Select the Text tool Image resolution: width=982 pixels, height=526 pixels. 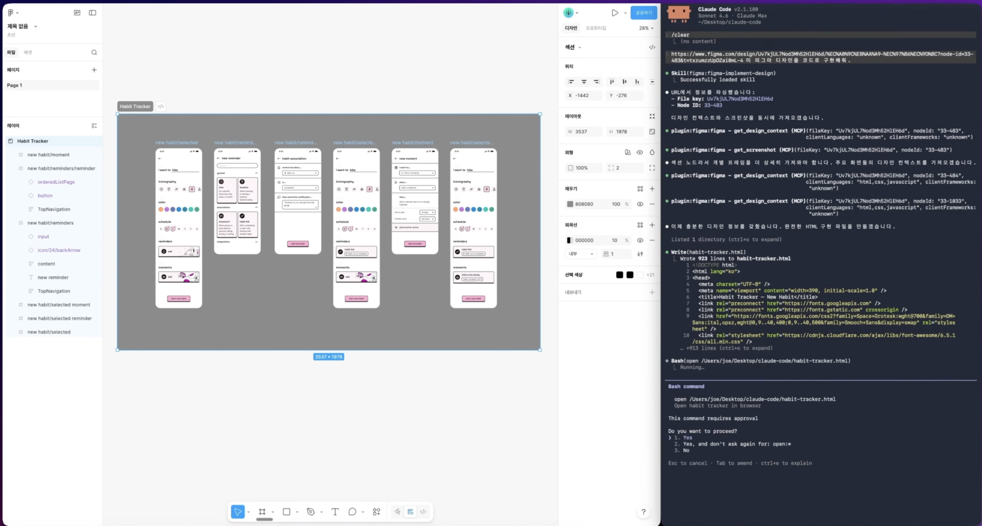[x=335, y=512]
